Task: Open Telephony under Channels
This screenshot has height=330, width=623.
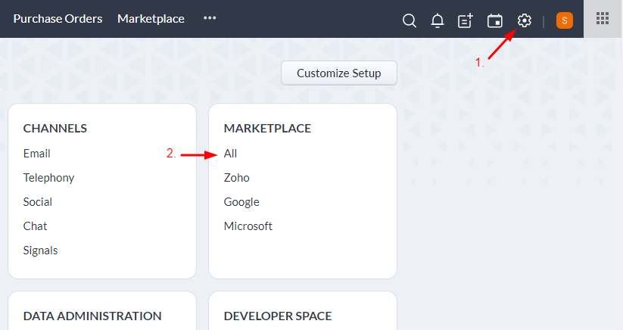Action: (48, 178)
